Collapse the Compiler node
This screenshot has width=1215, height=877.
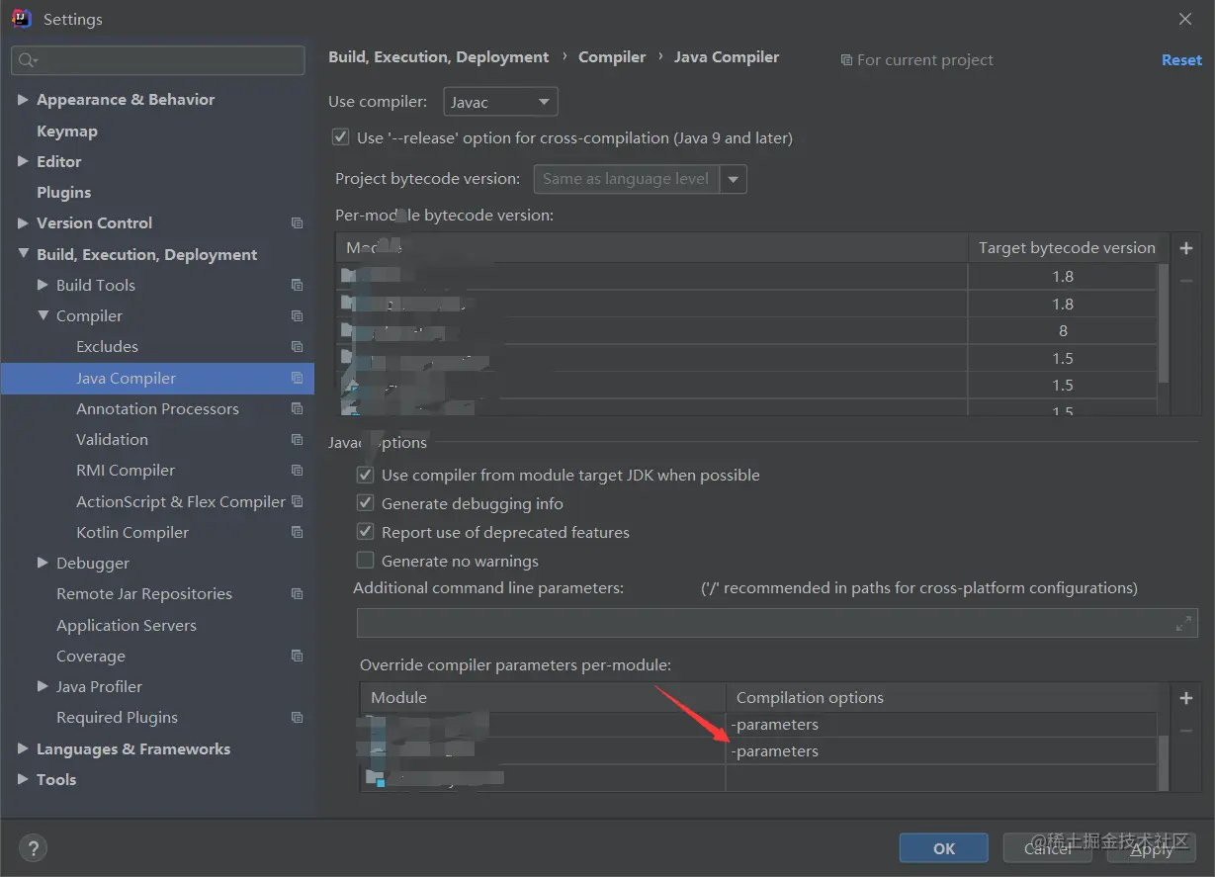(x=43, y=316)
